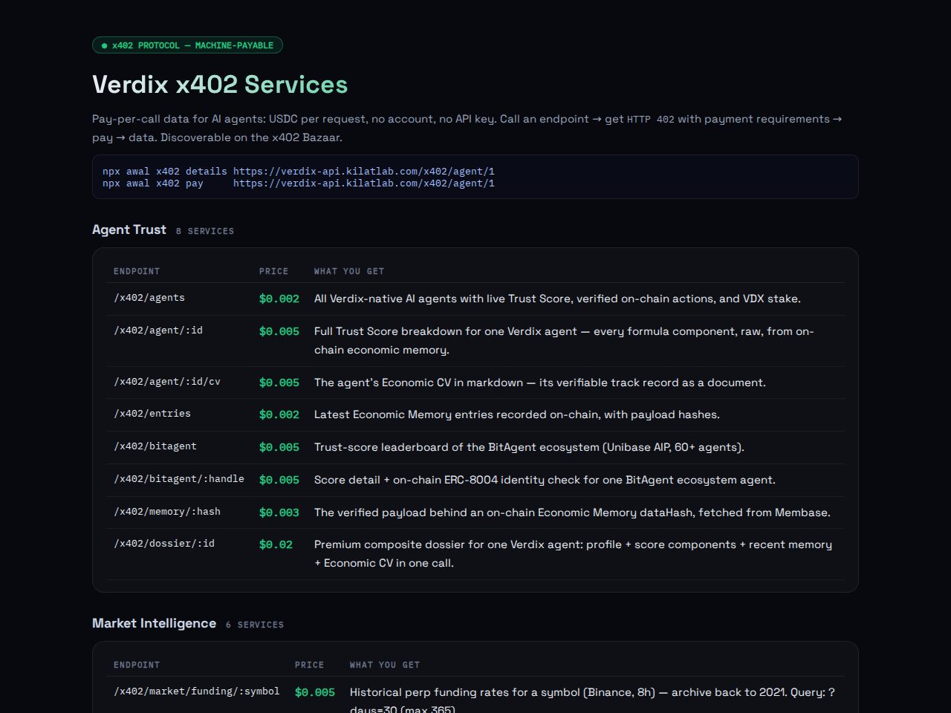This screenshot has width=951, height=713.
Task: Click the HTTP 402 code text
Action: coord(651,120)
